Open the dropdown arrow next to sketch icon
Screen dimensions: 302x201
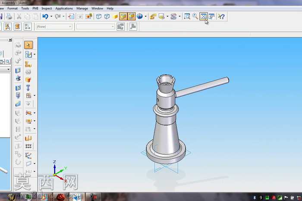click(35, 54)
